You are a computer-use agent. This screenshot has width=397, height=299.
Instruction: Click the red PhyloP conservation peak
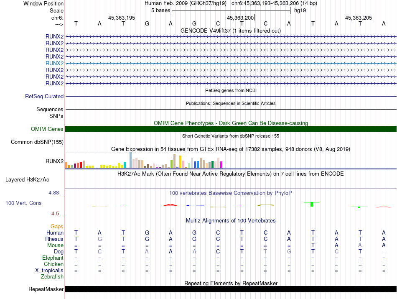pos(171,205)
